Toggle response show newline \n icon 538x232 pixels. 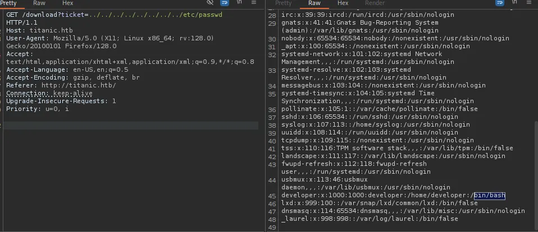tap(514, 2)
